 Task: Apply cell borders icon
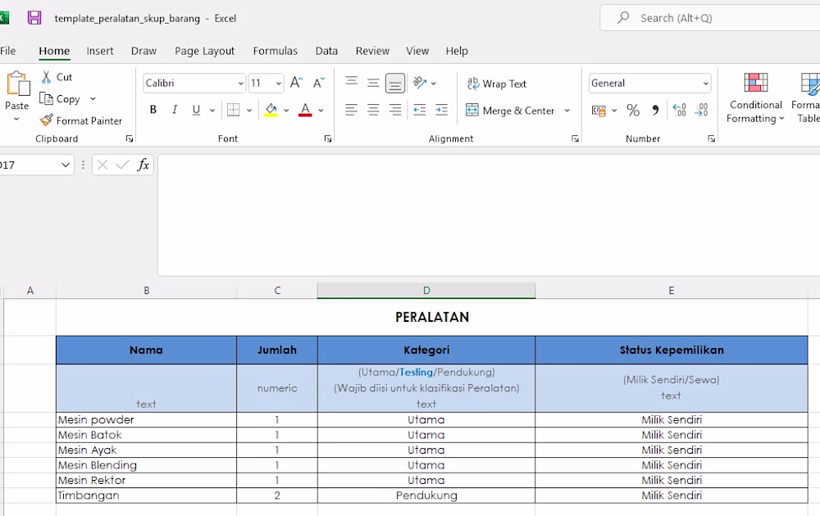[x=233, y=110]
